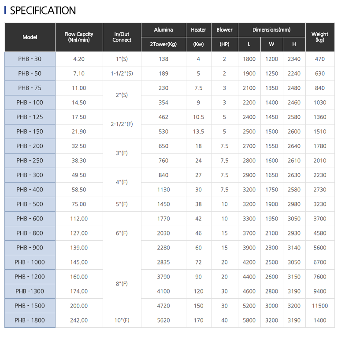
Task: Click the 242.00 flow capacity value
Action: click(79, 320)
